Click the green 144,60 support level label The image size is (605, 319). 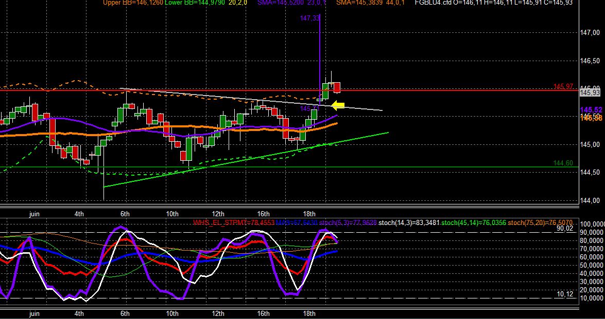tap(563, 163)
